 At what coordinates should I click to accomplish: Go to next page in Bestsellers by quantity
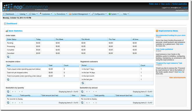(x=19, y=92)
